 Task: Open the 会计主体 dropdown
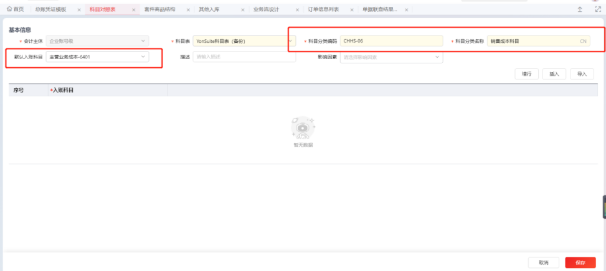point(97,40)
